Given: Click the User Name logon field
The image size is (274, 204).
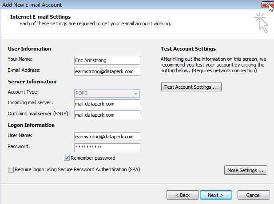Looking at the screenshot, I should point(107,137).
